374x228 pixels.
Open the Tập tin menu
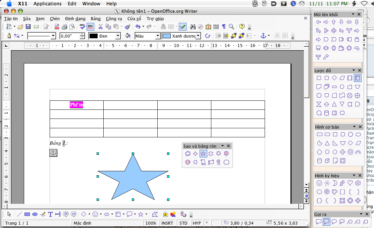pos(11,18)
